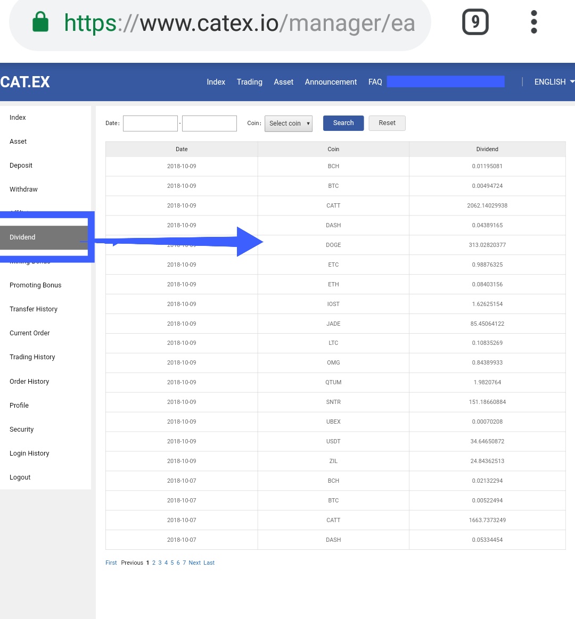
Task: Click the end date input field
Action: pos(209,123)
